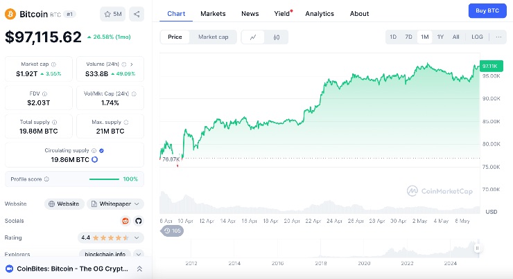Switch to line chart icon

coord(253,37)
